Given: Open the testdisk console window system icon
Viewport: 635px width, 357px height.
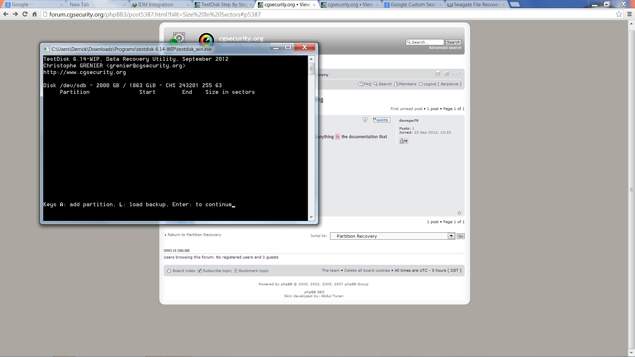Looking at the screenshot, I should [46, 49].
